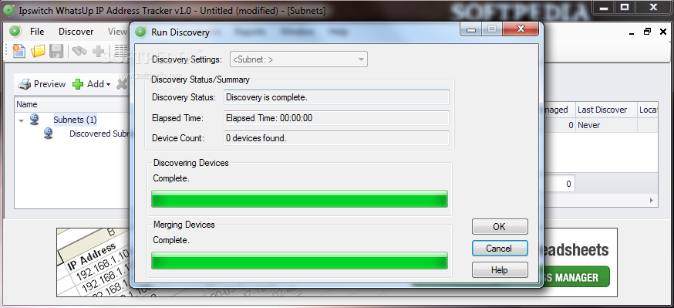Screen dimensions: 674x308
Task: Click the Discovery Status field
Action: pos(336,97)
